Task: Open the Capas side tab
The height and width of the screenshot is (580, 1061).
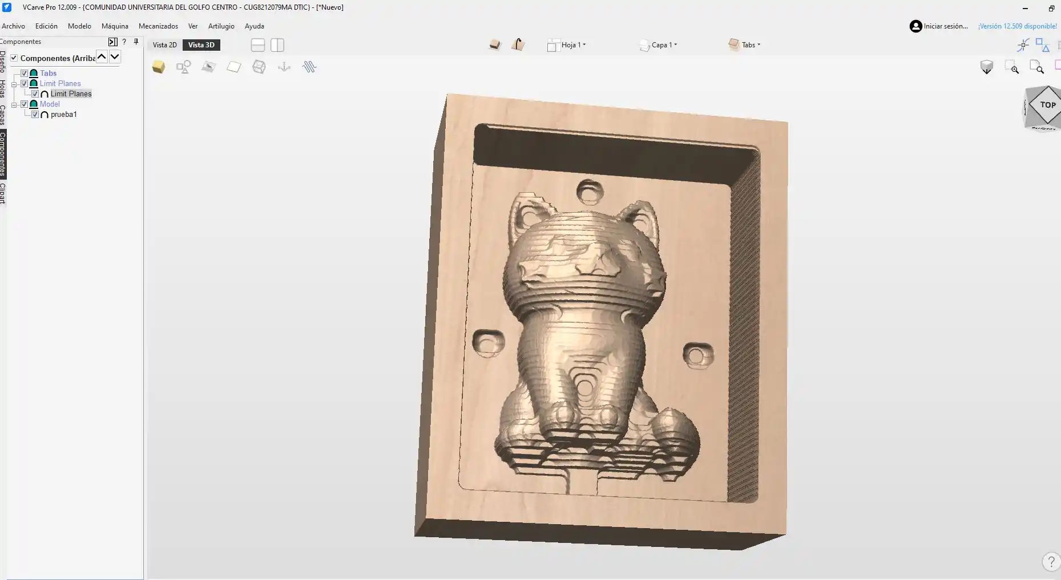Action: click(x=3, y=115)
